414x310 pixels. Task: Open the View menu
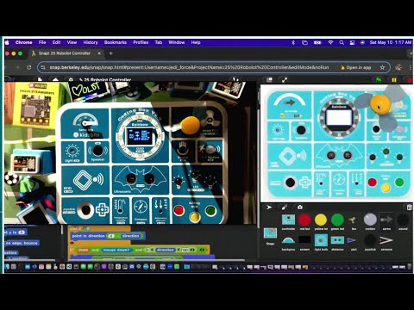click(x=72, y=42)
